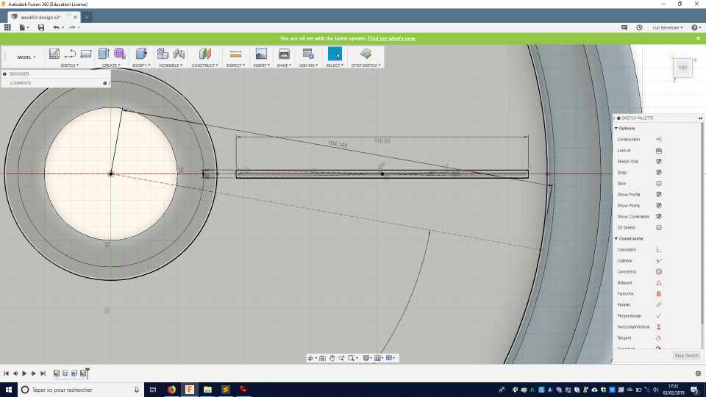Open the INSERT menu
Image resolution: width=706 pixels, height=397 pixels.
(x=262, y=65)
